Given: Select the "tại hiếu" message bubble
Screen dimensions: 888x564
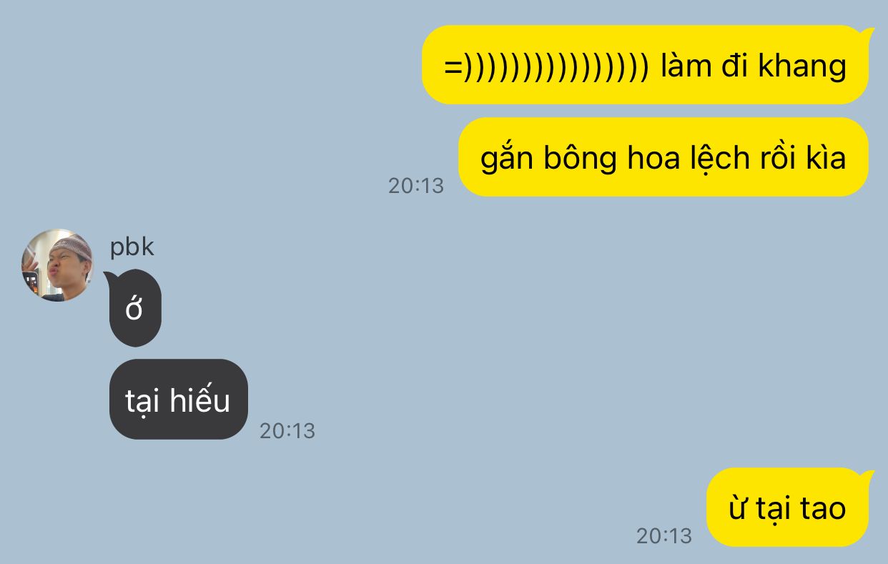Looking at the screenshot, I should coord(179,399).
